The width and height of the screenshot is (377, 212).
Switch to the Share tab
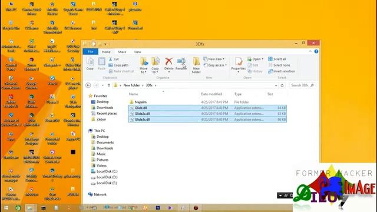click(x=122, y=52)
